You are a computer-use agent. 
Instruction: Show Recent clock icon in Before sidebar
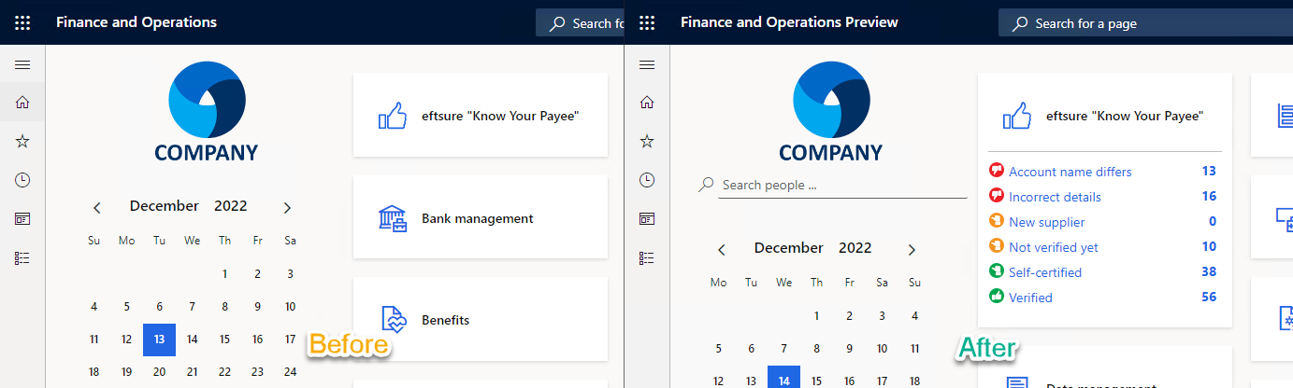(22, 180)
